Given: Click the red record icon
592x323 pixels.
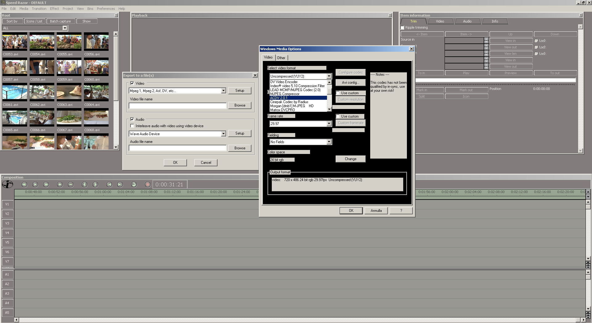Looking at the screenshot, I should 148,184.
